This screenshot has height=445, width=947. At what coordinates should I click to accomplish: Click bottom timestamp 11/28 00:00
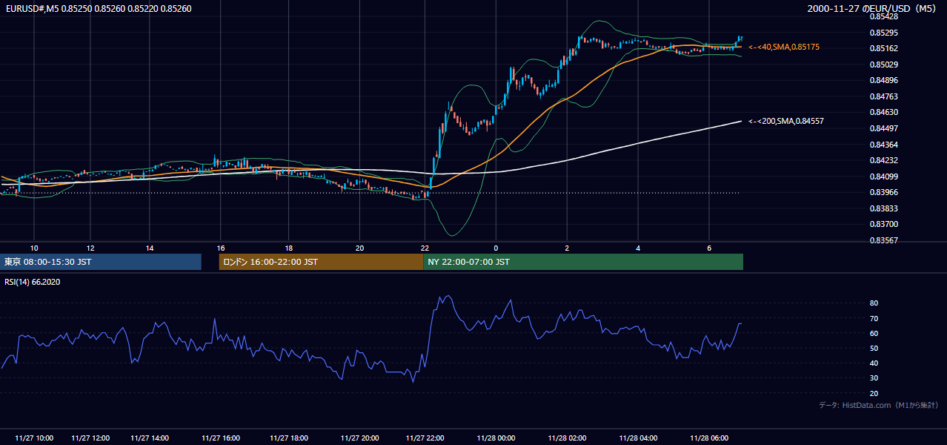click(496, 438)
